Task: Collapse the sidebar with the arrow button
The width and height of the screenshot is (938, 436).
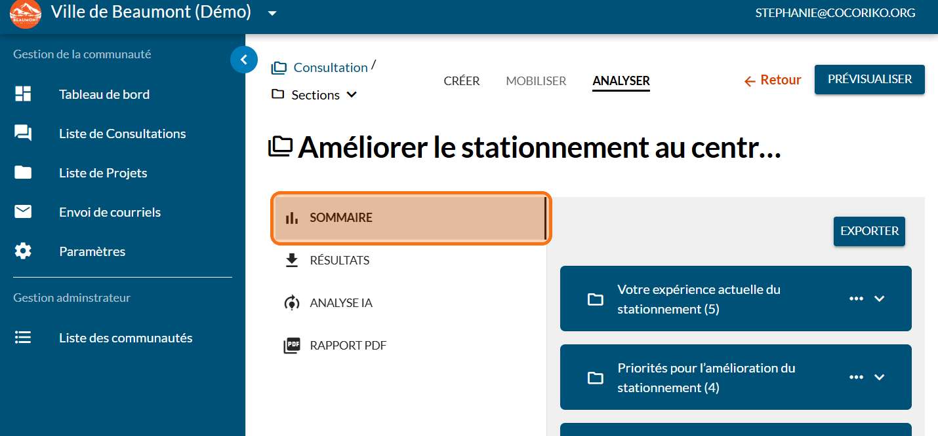Action: click(x=244, y=60)
